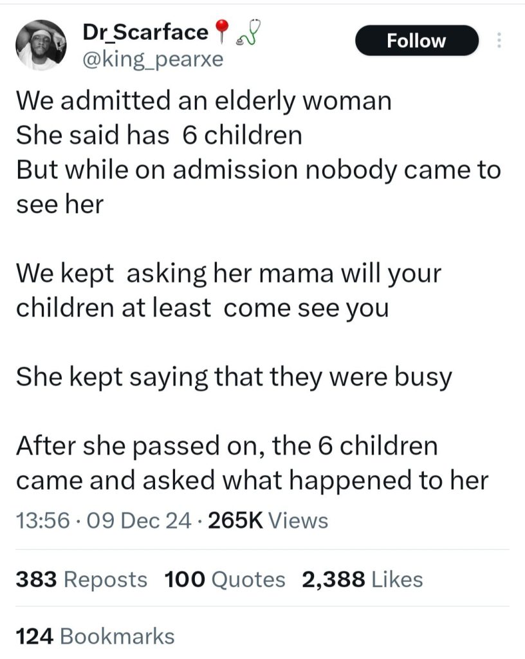The width and height of the screenshot is (525, 659).
Task: View the 2,388 Likes list
Action: (362, 579)
